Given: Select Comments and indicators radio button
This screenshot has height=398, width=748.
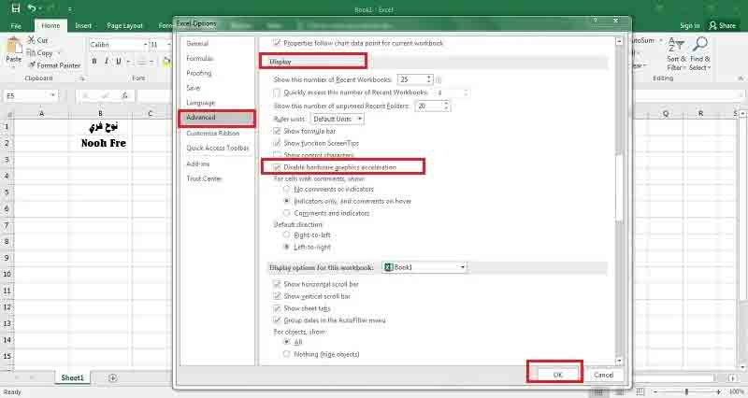Looking at the screenshot, I should 286,213.
